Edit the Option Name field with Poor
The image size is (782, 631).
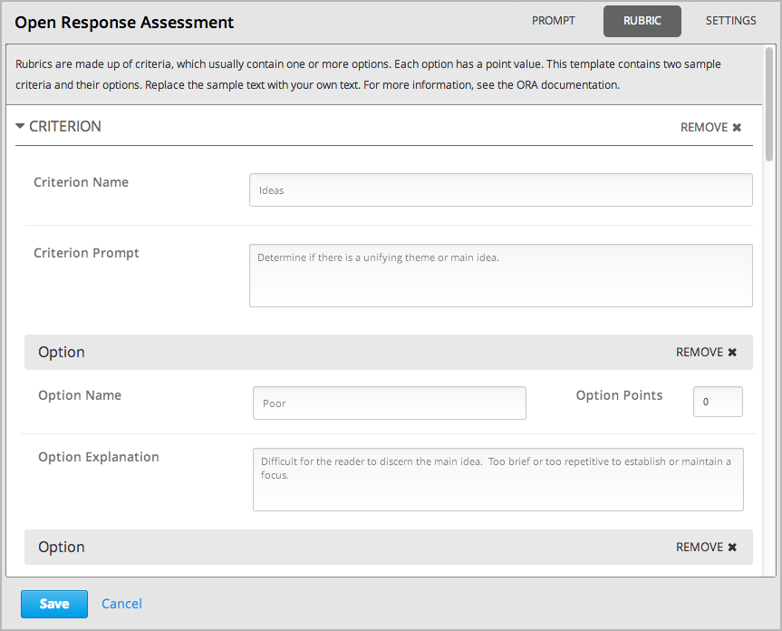[x=389, y=403]
